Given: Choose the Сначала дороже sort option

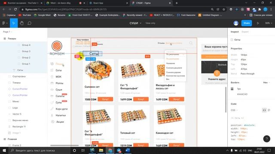Looking at the screenshot, I should coord(173,72).
